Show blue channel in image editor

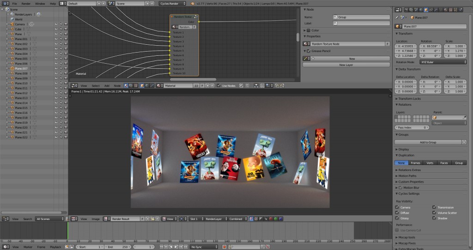click(280, 219)
